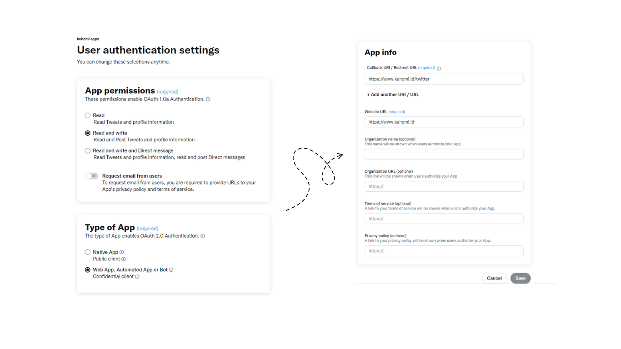Choose Read and write and Direct message

click(88, 151)
